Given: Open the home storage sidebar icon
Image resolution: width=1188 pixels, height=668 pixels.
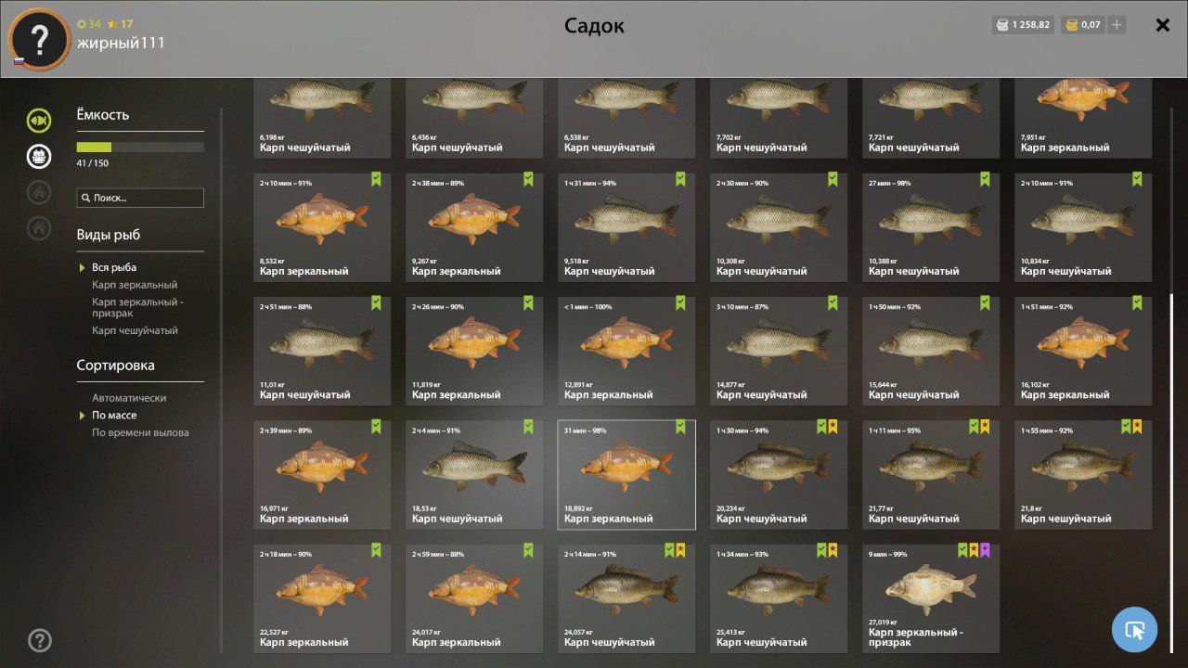Looking at the screenshot, I should 39,227.
